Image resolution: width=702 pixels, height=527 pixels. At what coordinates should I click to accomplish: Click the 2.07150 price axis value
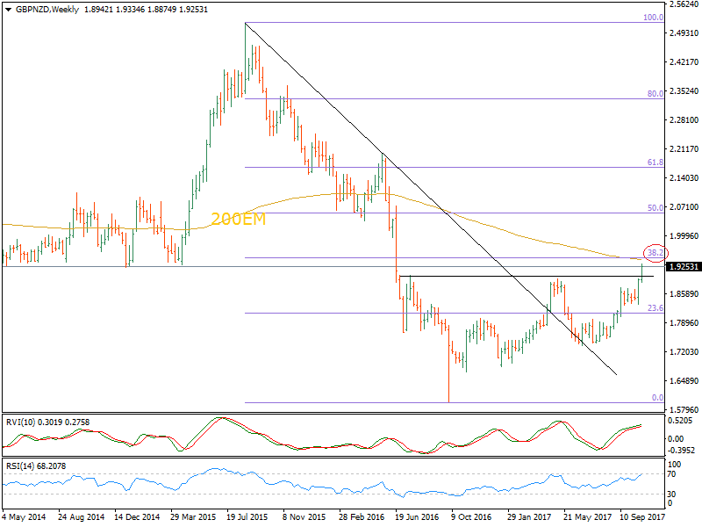click(683, 207)
